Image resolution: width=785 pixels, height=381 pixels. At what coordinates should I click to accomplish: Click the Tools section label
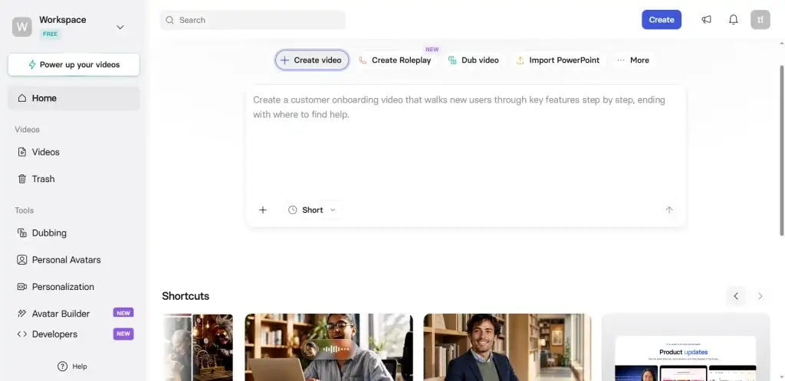coord(24,210)
